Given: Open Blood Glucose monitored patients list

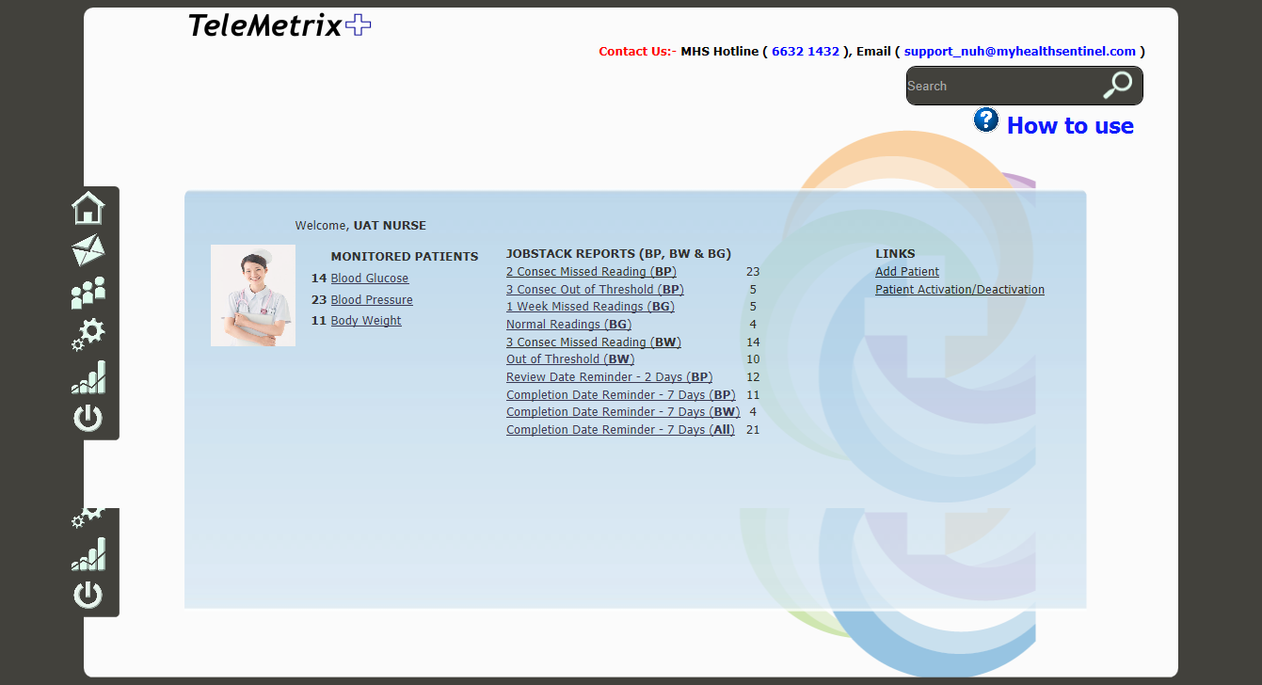Looking at the screenshot, I should click(x=370, y=279).
